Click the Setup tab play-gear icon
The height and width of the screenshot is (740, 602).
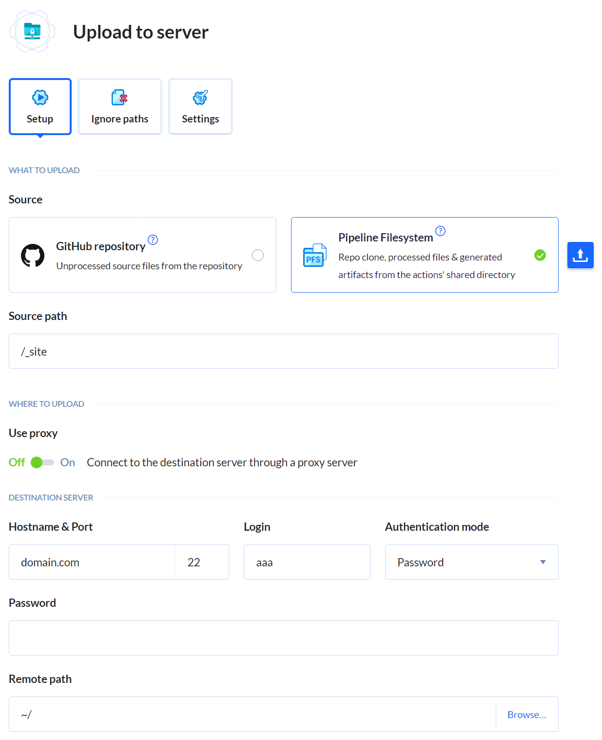[40, 98]
